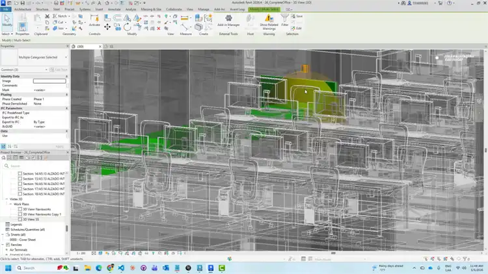Click the Cut geometry button

point(59,22)
